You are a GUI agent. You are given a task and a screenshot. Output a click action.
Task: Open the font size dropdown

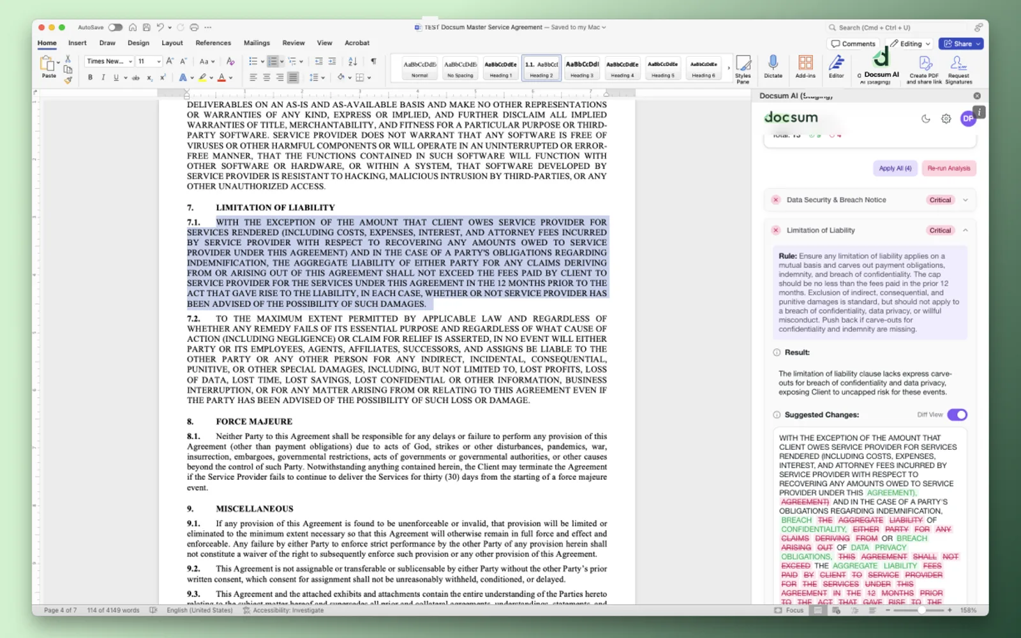pyautogui.click(x=158, y=61)
